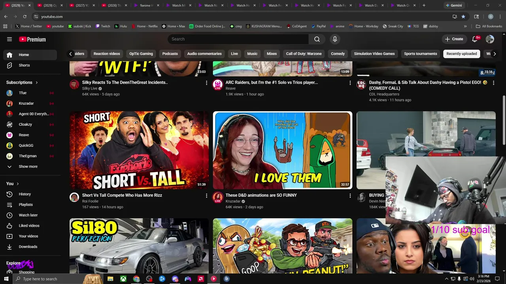Select Recently uploaded chip
The height and width of the screenshot is (284, 506).
[x=462, y=54]
